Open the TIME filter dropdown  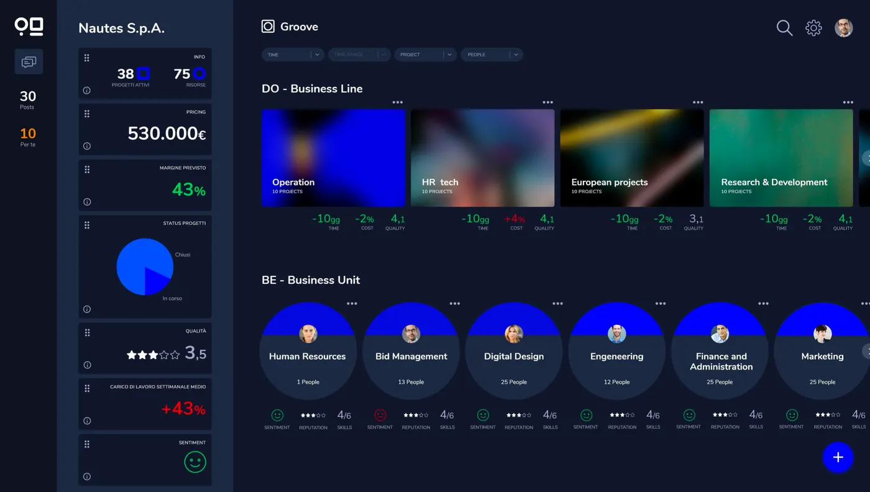point(293,55)
